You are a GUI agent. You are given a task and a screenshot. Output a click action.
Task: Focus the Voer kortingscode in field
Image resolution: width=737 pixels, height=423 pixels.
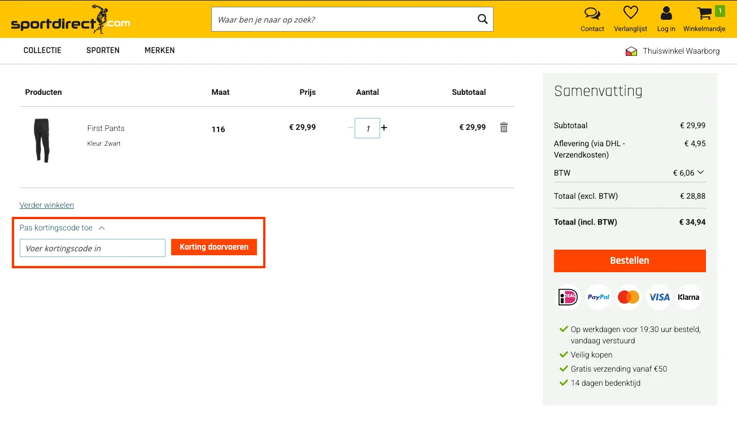click(93, 248)
